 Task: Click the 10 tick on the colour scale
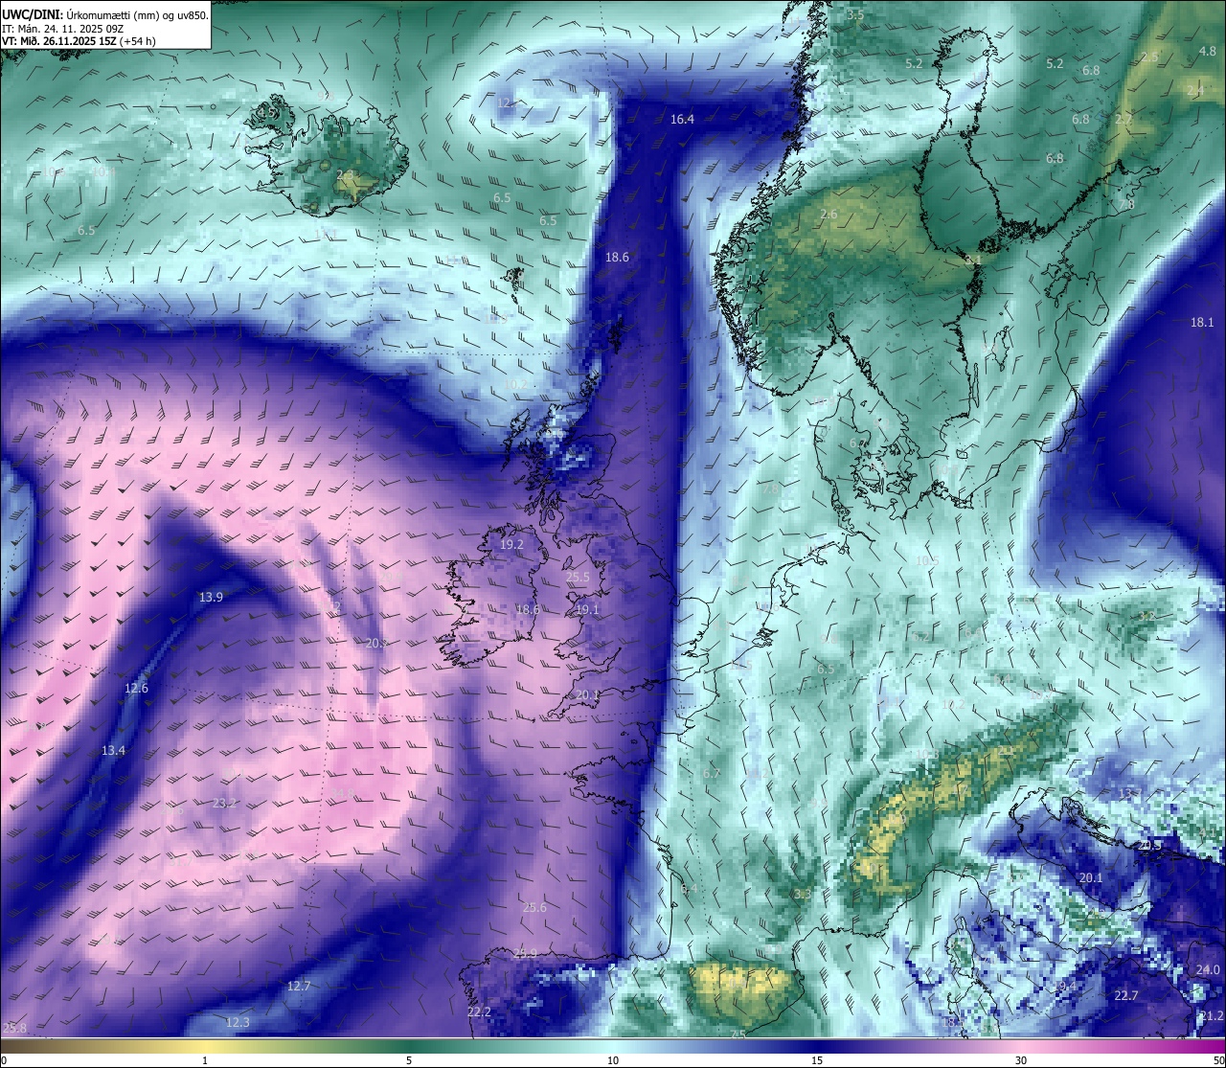point(613,1060)
